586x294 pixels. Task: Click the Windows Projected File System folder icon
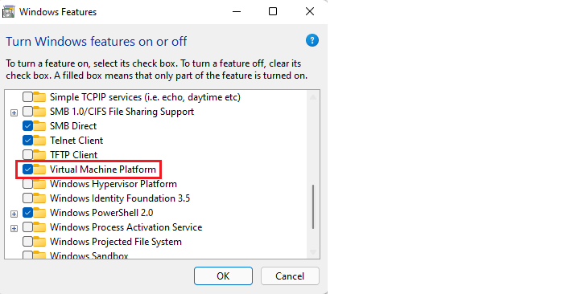point(39,242)
